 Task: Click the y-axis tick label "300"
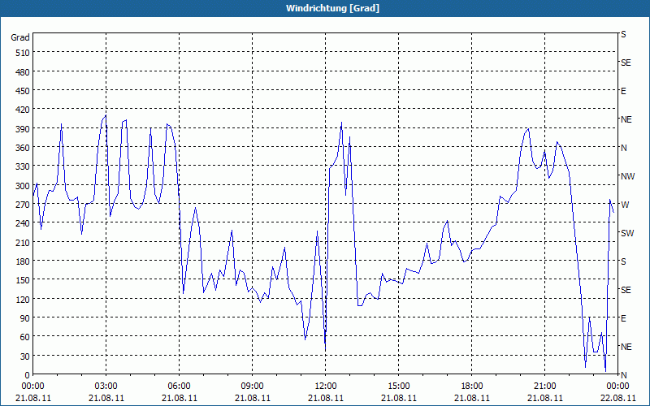click(x=23, y=186)
